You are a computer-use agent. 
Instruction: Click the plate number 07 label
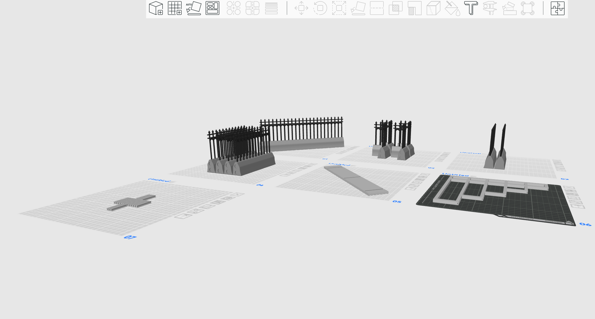[130, 237]
